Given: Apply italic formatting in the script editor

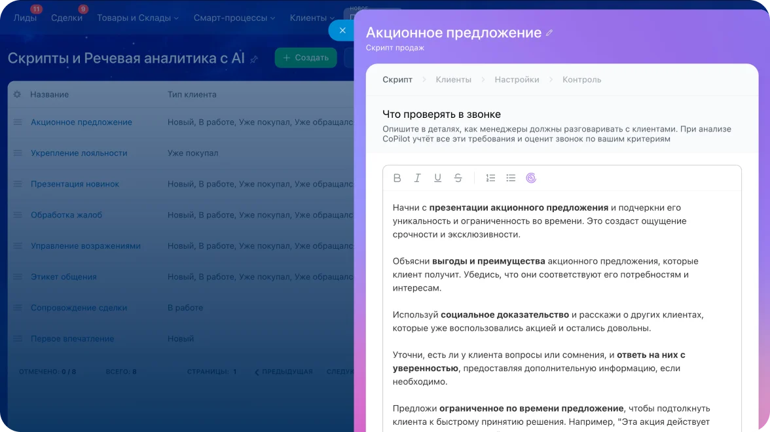Looking at the screenshot, I should tap(417, 177).
